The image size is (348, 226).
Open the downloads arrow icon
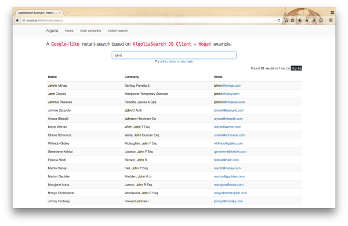pos(300,20)
